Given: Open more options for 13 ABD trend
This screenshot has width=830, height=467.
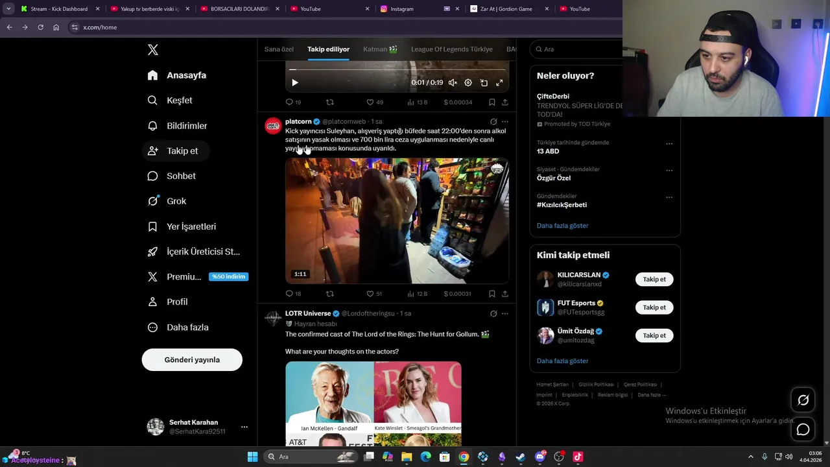Looking at the screenshot, I should pos(669,143).
